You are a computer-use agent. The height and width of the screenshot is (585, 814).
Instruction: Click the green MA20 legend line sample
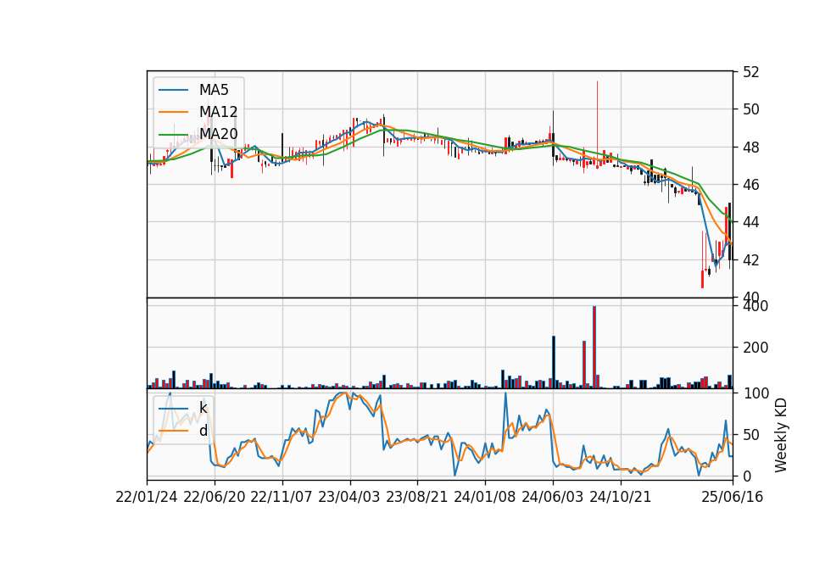pyautogui.click(x=173, y=134)
